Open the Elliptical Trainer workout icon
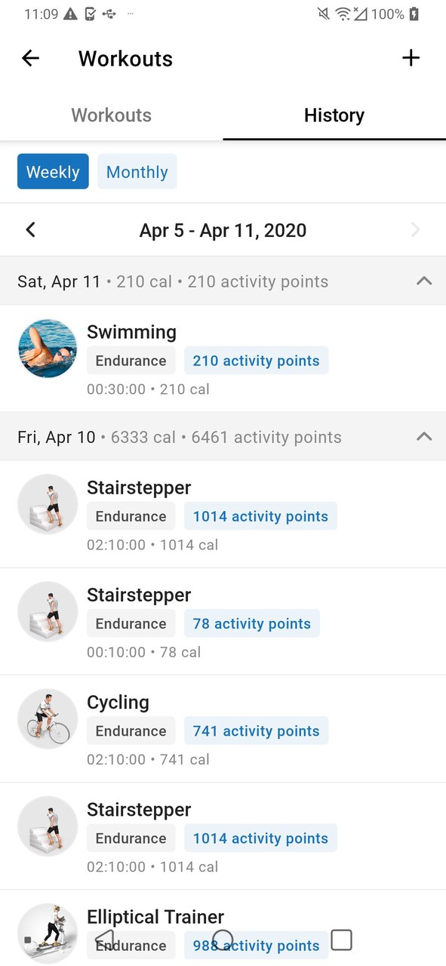 [48, 933]
